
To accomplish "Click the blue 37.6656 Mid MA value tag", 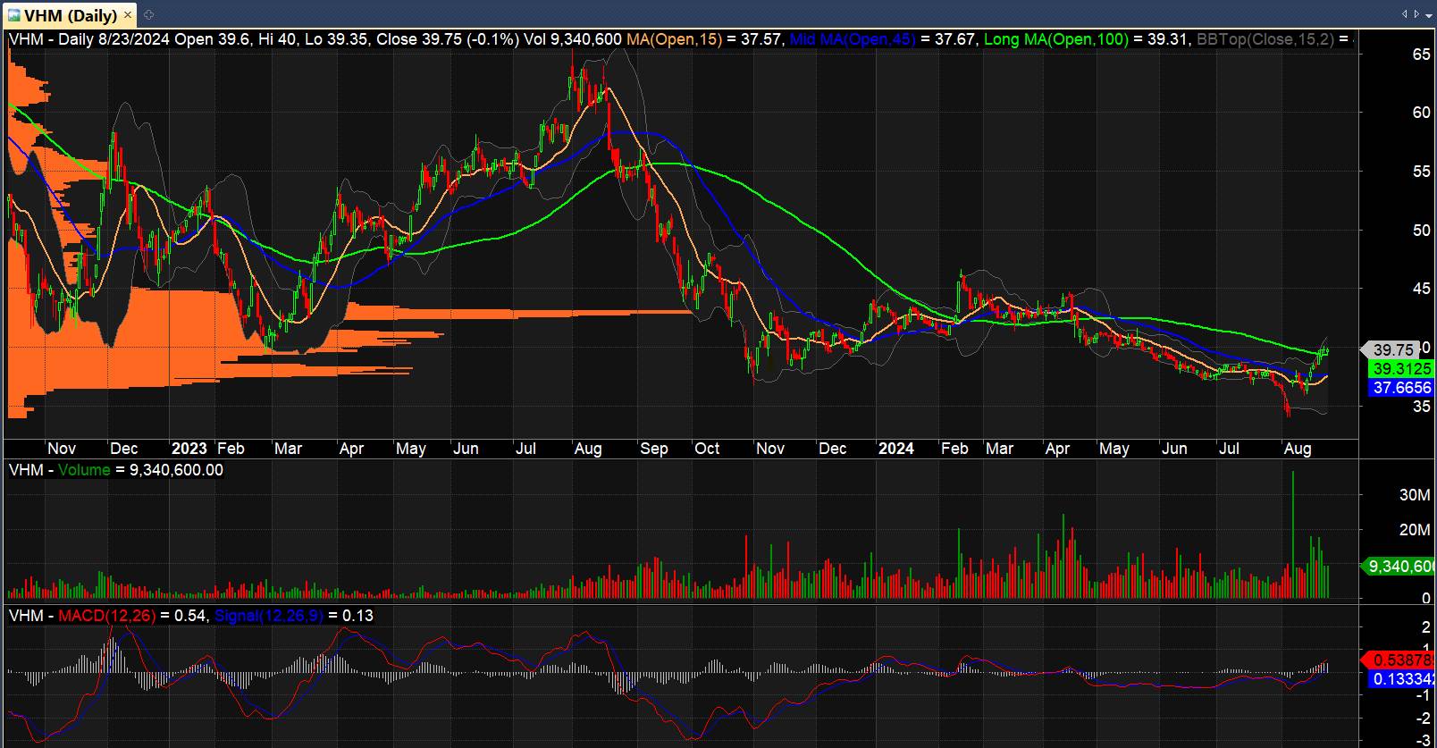I will click(x=1400, y=388).
